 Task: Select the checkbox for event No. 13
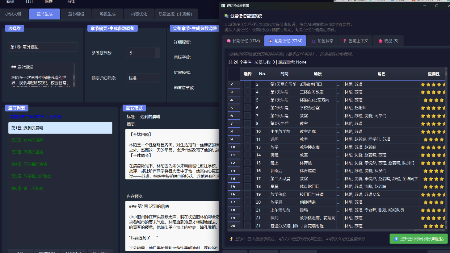[x=247, y=147]
